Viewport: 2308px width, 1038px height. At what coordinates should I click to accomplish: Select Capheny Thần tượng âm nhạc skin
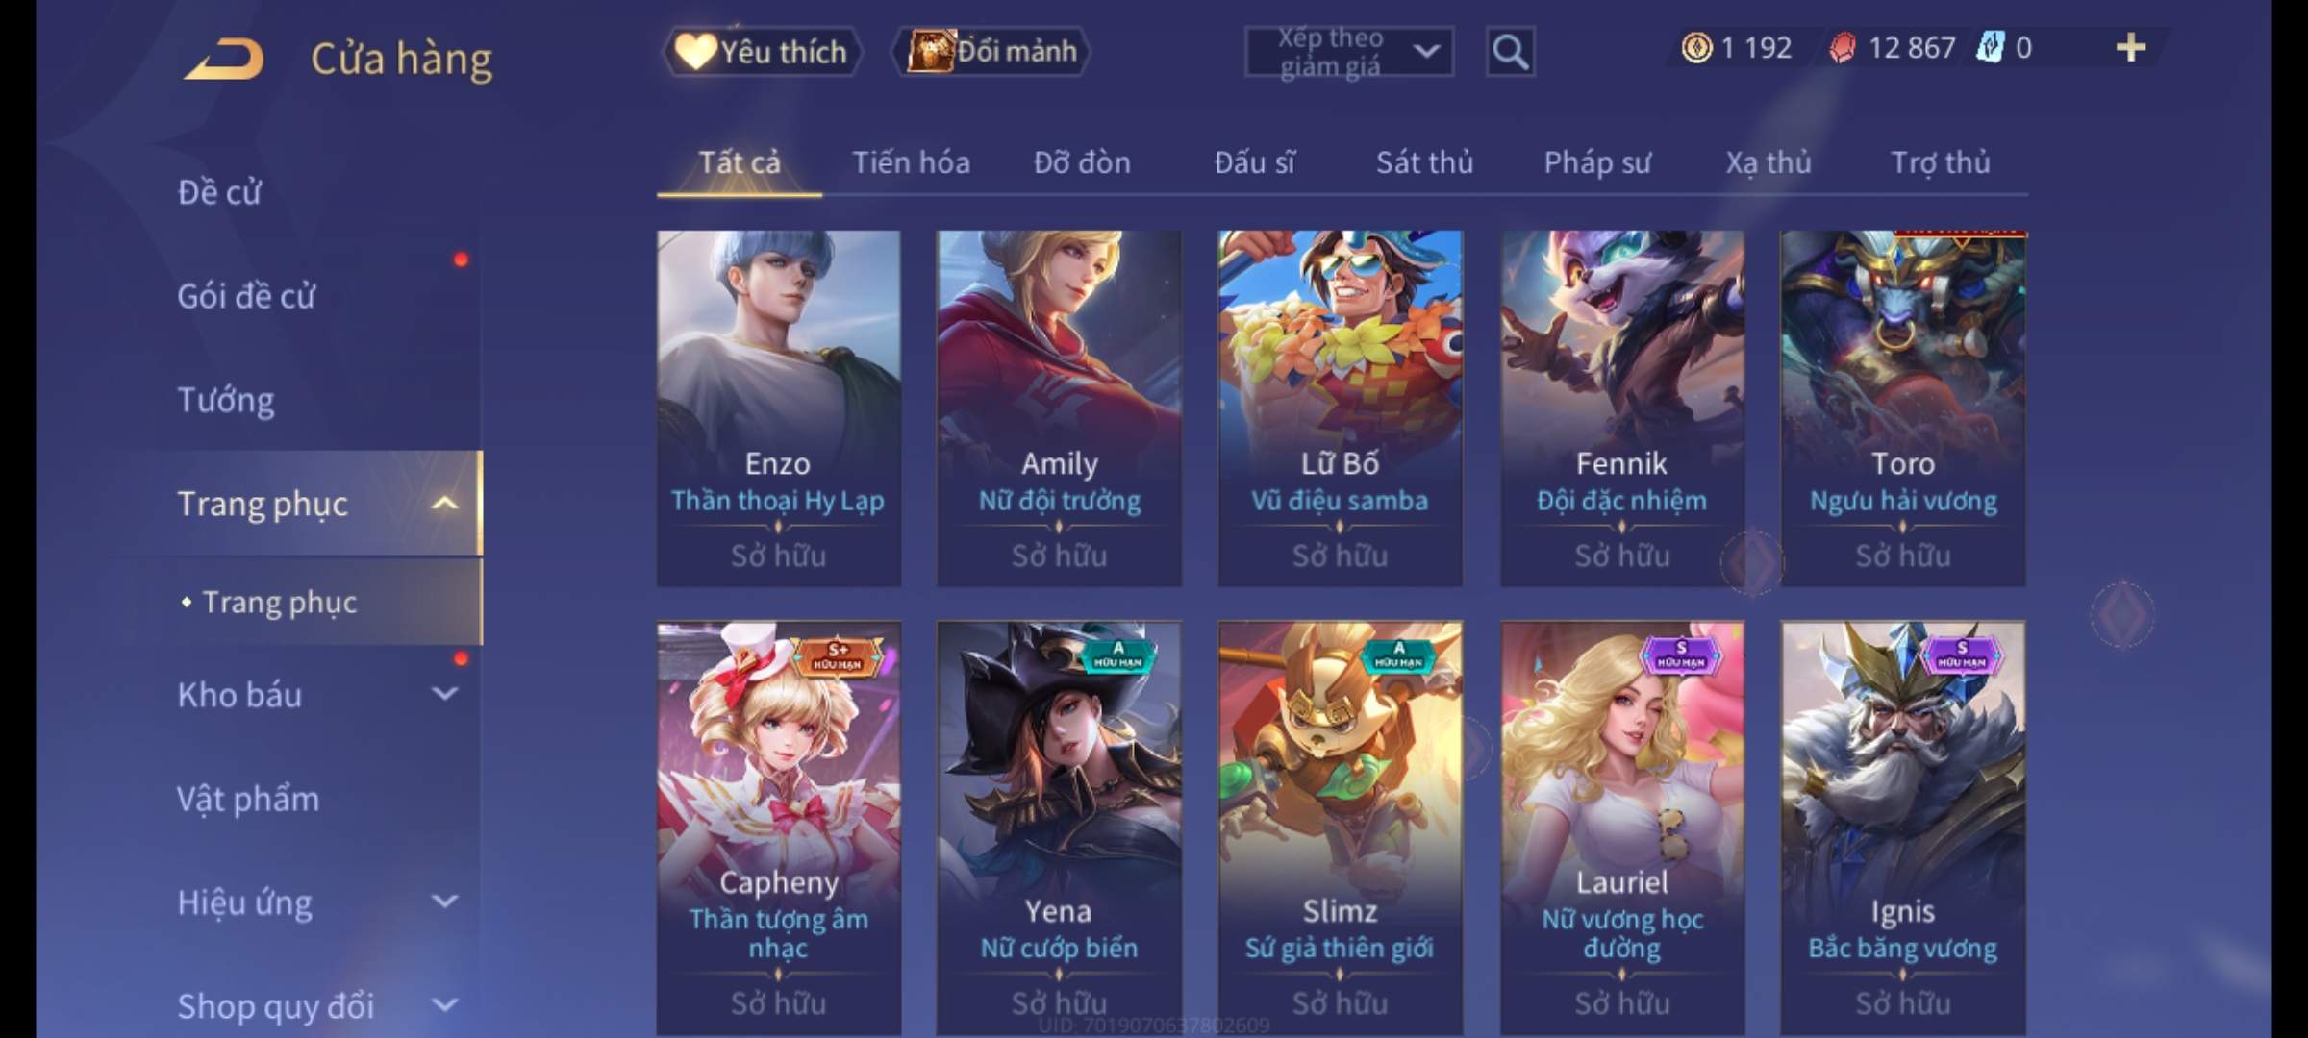click(779, 828)
